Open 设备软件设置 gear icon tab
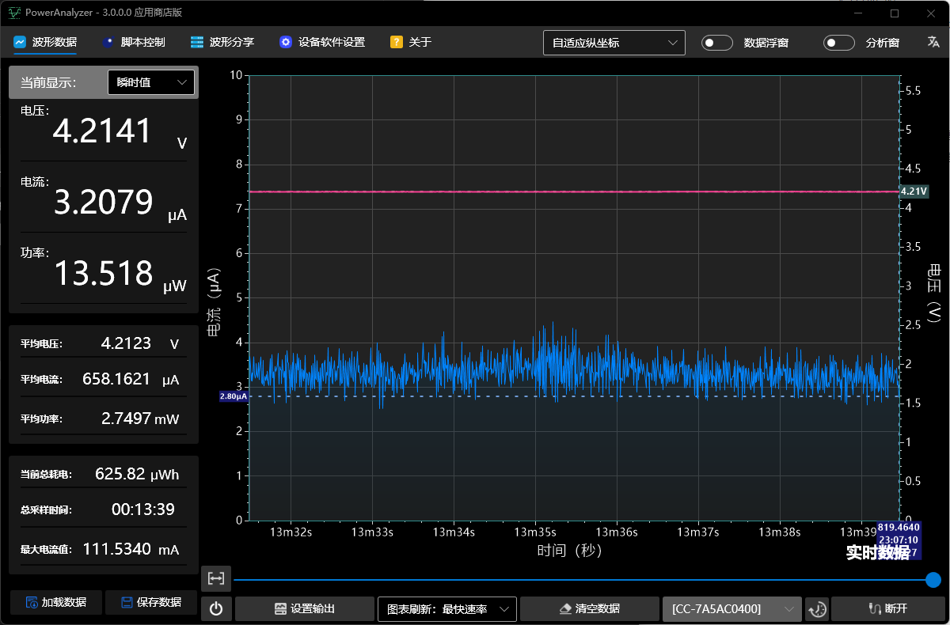The width and height of the screenshot is (950, 625). [286, 42]
